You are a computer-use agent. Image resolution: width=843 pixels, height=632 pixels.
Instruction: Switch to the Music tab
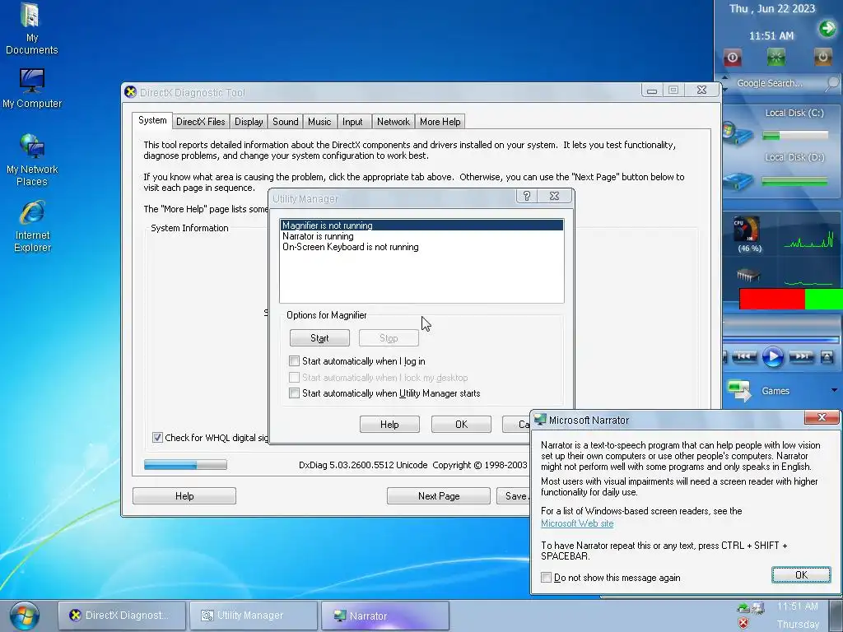tap(319, 122)
